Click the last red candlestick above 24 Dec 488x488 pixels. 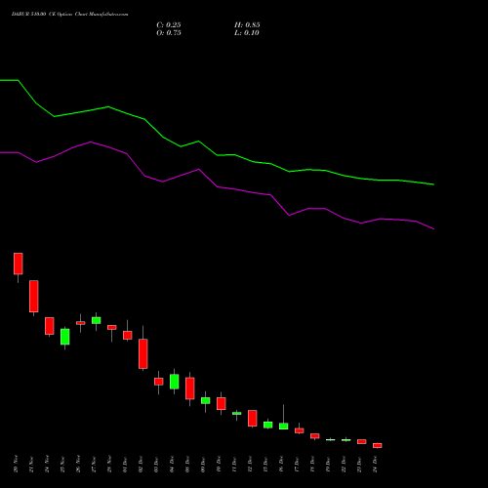coord(378,445)
